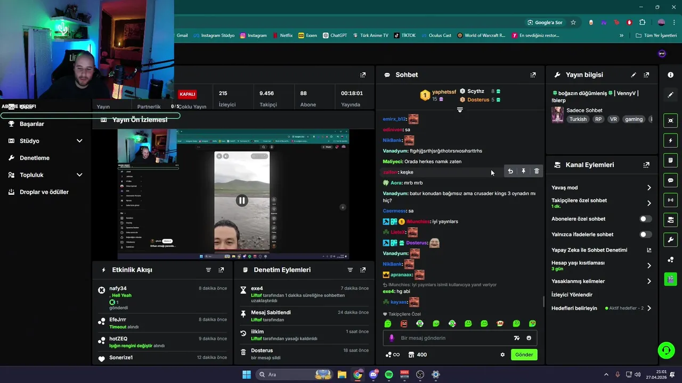Expand the Stüdyo menu in left sidebar

(x=79, y=141)
